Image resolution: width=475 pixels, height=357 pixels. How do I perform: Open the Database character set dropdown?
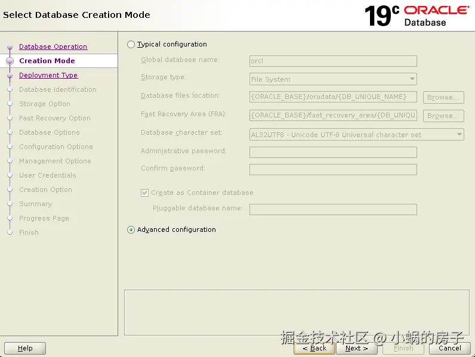click(357, 135)
